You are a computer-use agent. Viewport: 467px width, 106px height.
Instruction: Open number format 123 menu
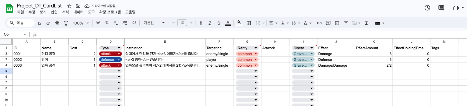click(134, 23)
